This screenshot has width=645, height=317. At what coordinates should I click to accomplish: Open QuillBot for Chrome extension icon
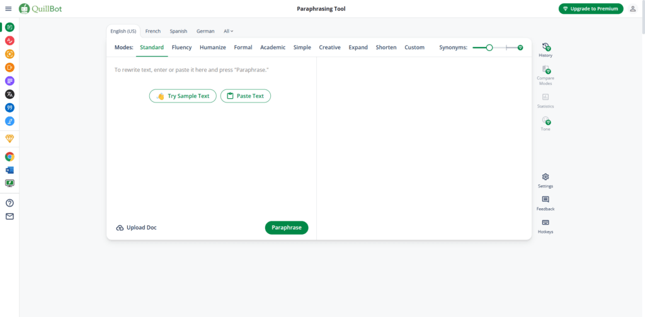coord(9,157)
